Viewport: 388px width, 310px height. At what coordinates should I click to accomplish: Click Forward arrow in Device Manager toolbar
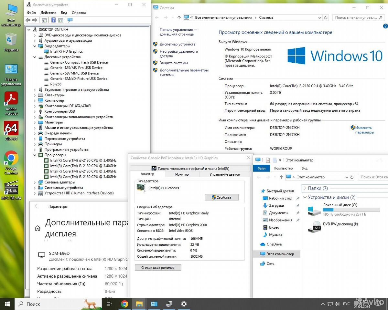35,20
